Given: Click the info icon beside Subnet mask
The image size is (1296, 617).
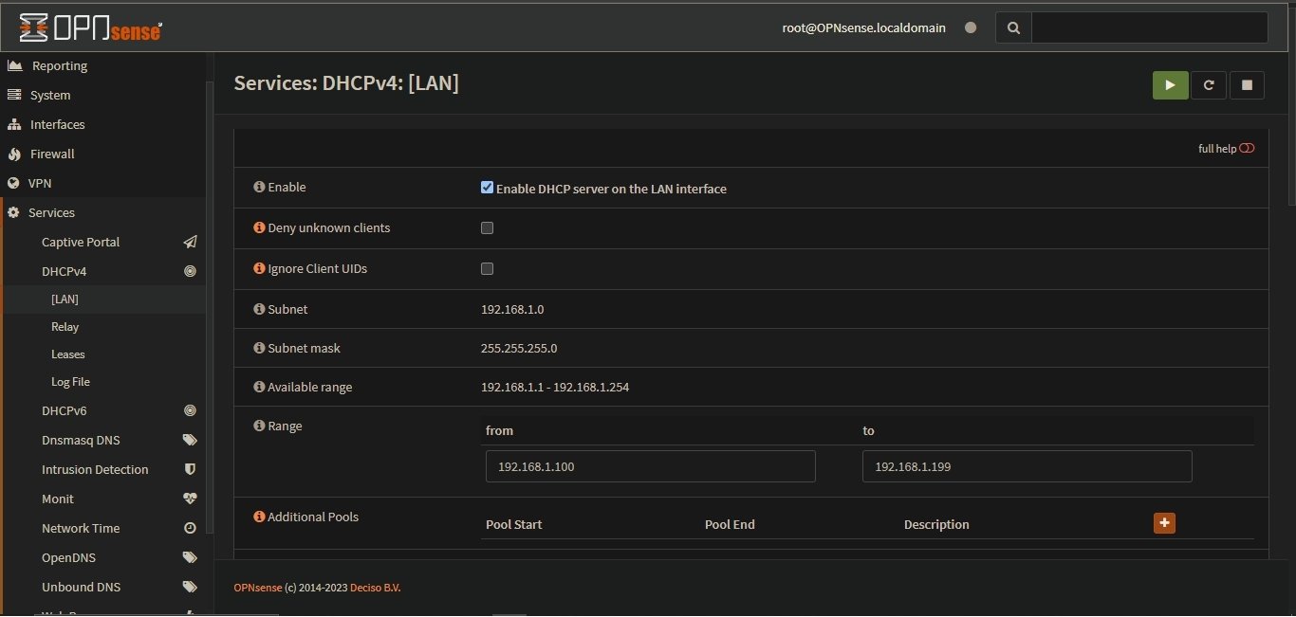Looking at the screenshot, I should 258,348.
